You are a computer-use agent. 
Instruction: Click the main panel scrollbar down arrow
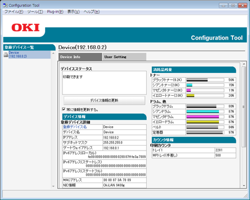[x=244, y=185]
